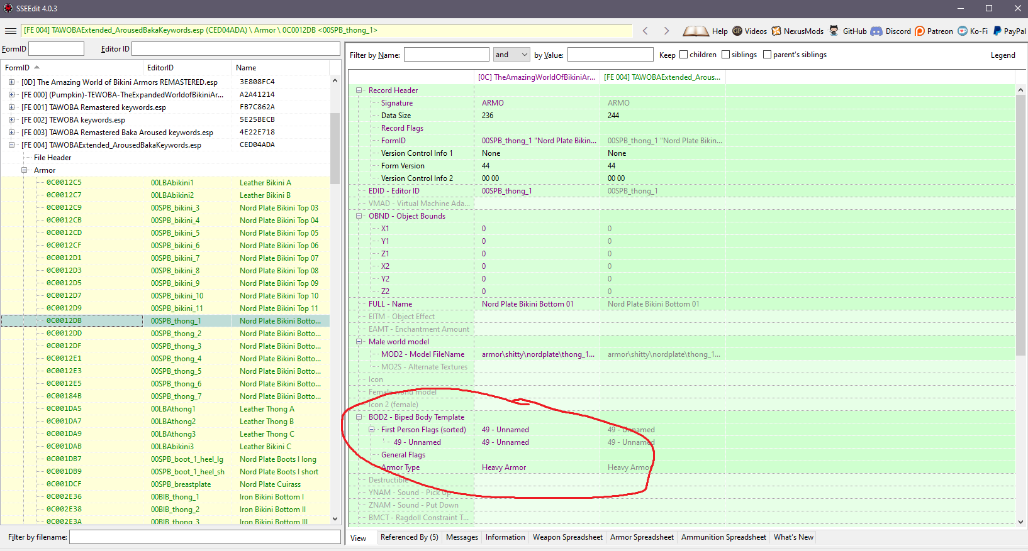Navigate forward with the right arrow
The height and width of the screenshot is (551, 1028).
666,31
